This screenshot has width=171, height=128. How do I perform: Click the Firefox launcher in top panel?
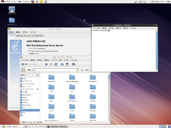tap(33, 2)
